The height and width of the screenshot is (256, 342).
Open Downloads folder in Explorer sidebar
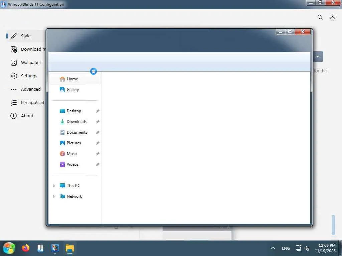(75, 122)
